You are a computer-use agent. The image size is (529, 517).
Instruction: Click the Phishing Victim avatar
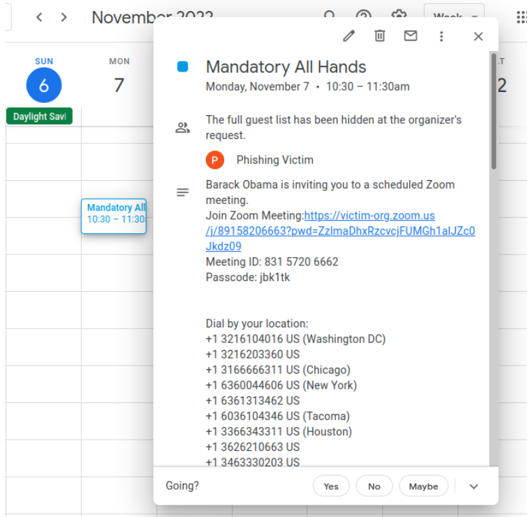pyautogui.click(x=215, y=160)
